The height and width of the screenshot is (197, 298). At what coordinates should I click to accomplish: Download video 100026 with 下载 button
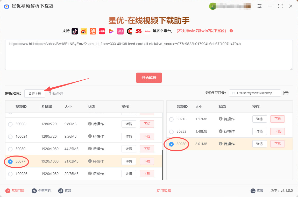(147, 174)
